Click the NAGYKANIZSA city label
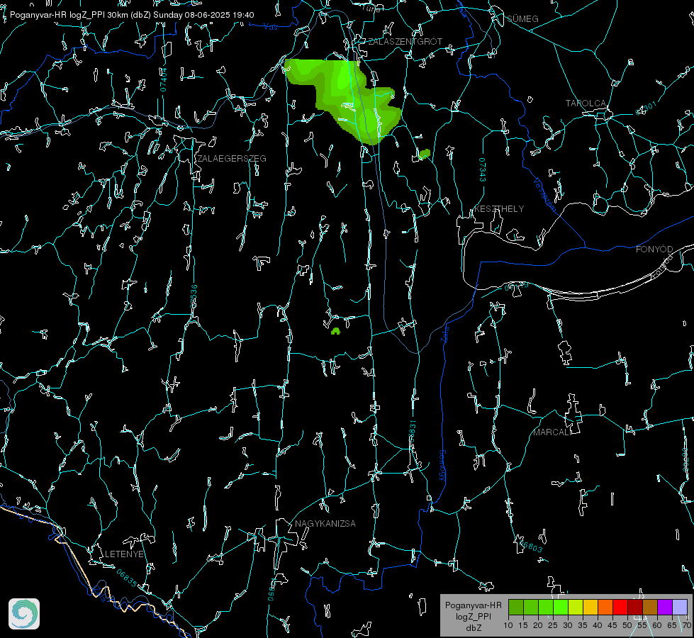This screenshot has width=694, height=638. click(325, 523)
